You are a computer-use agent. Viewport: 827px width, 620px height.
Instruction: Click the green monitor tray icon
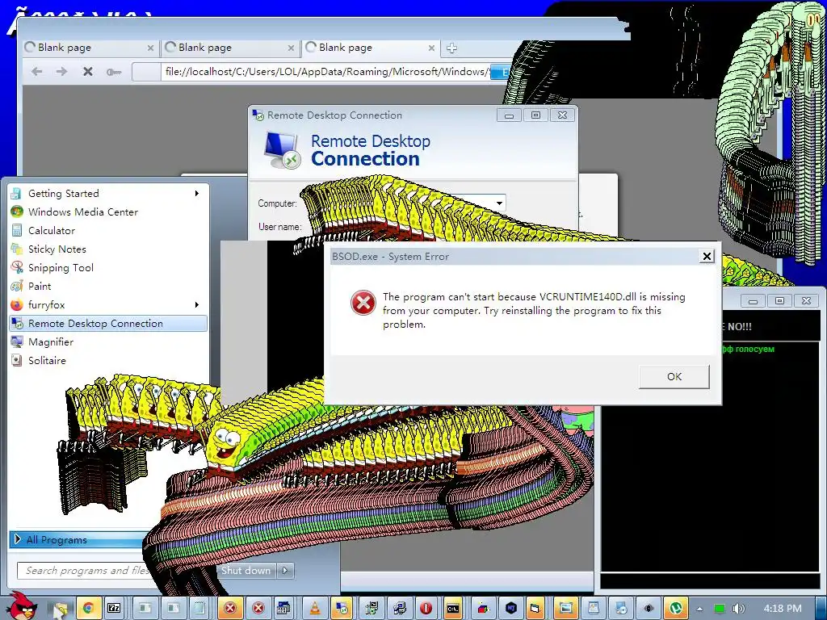coord(719,609)
